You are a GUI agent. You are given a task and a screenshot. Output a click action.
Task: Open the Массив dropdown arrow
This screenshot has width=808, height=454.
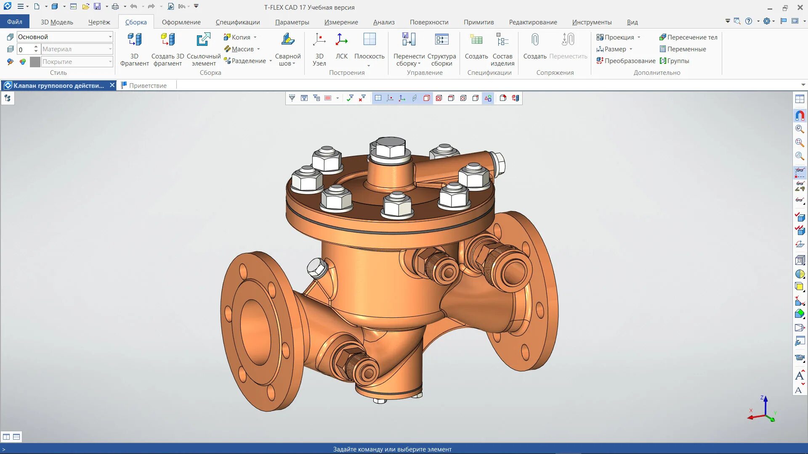[258, 49]
